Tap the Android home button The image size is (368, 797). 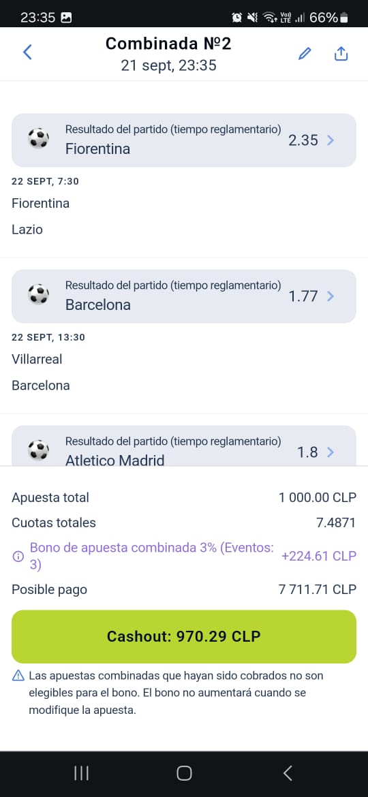(184, 774)
